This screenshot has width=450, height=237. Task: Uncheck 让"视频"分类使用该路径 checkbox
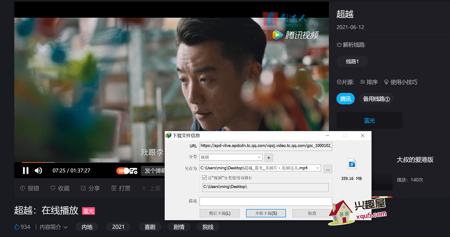[x=205, y=177]
